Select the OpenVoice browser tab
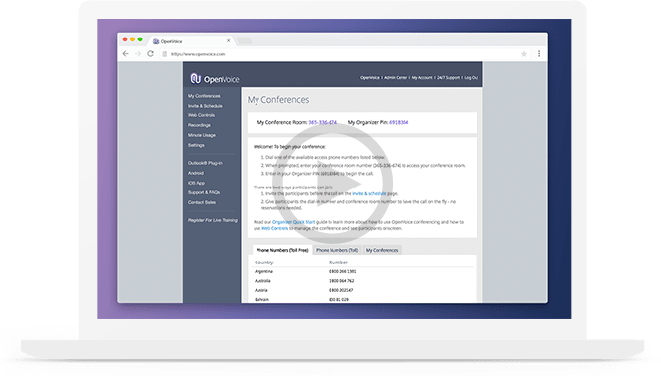This screenshot has height=376, width=661. [190, 41]
